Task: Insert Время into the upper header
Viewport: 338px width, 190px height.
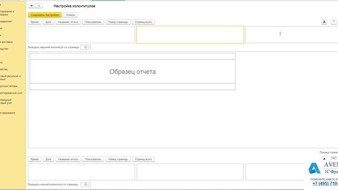Action: pyautogui.click(x=34, y=22)
